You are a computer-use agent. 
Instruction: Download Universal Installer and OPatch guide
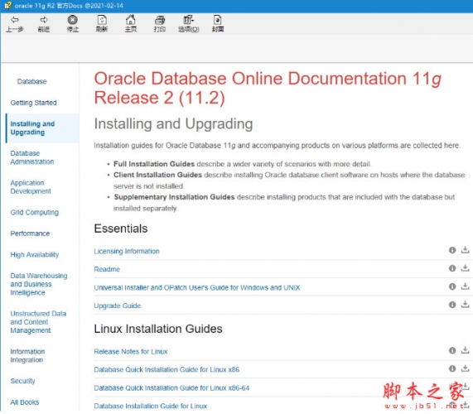click(466, 286)
